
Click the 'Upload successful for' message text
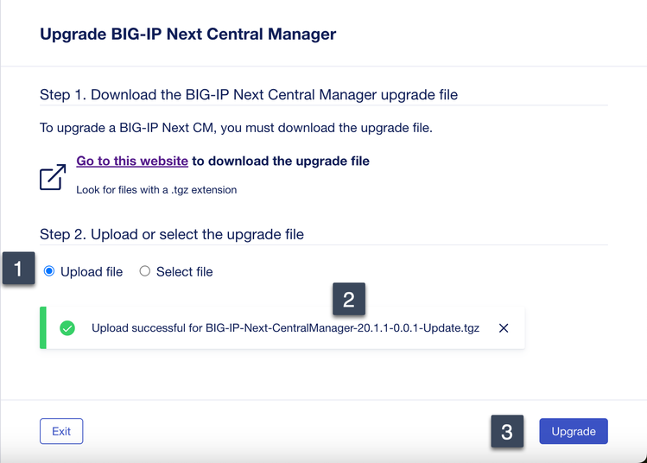click(x=147, y=328)
